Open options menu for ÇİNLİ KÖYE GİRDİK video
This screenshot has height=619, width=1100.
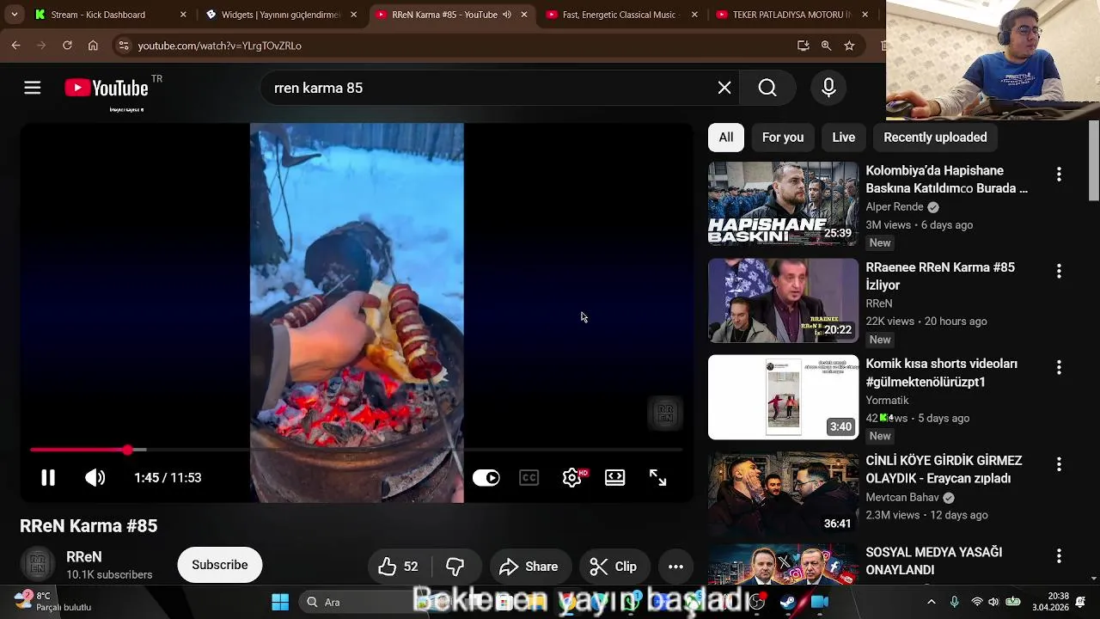tap(1059, 464)
